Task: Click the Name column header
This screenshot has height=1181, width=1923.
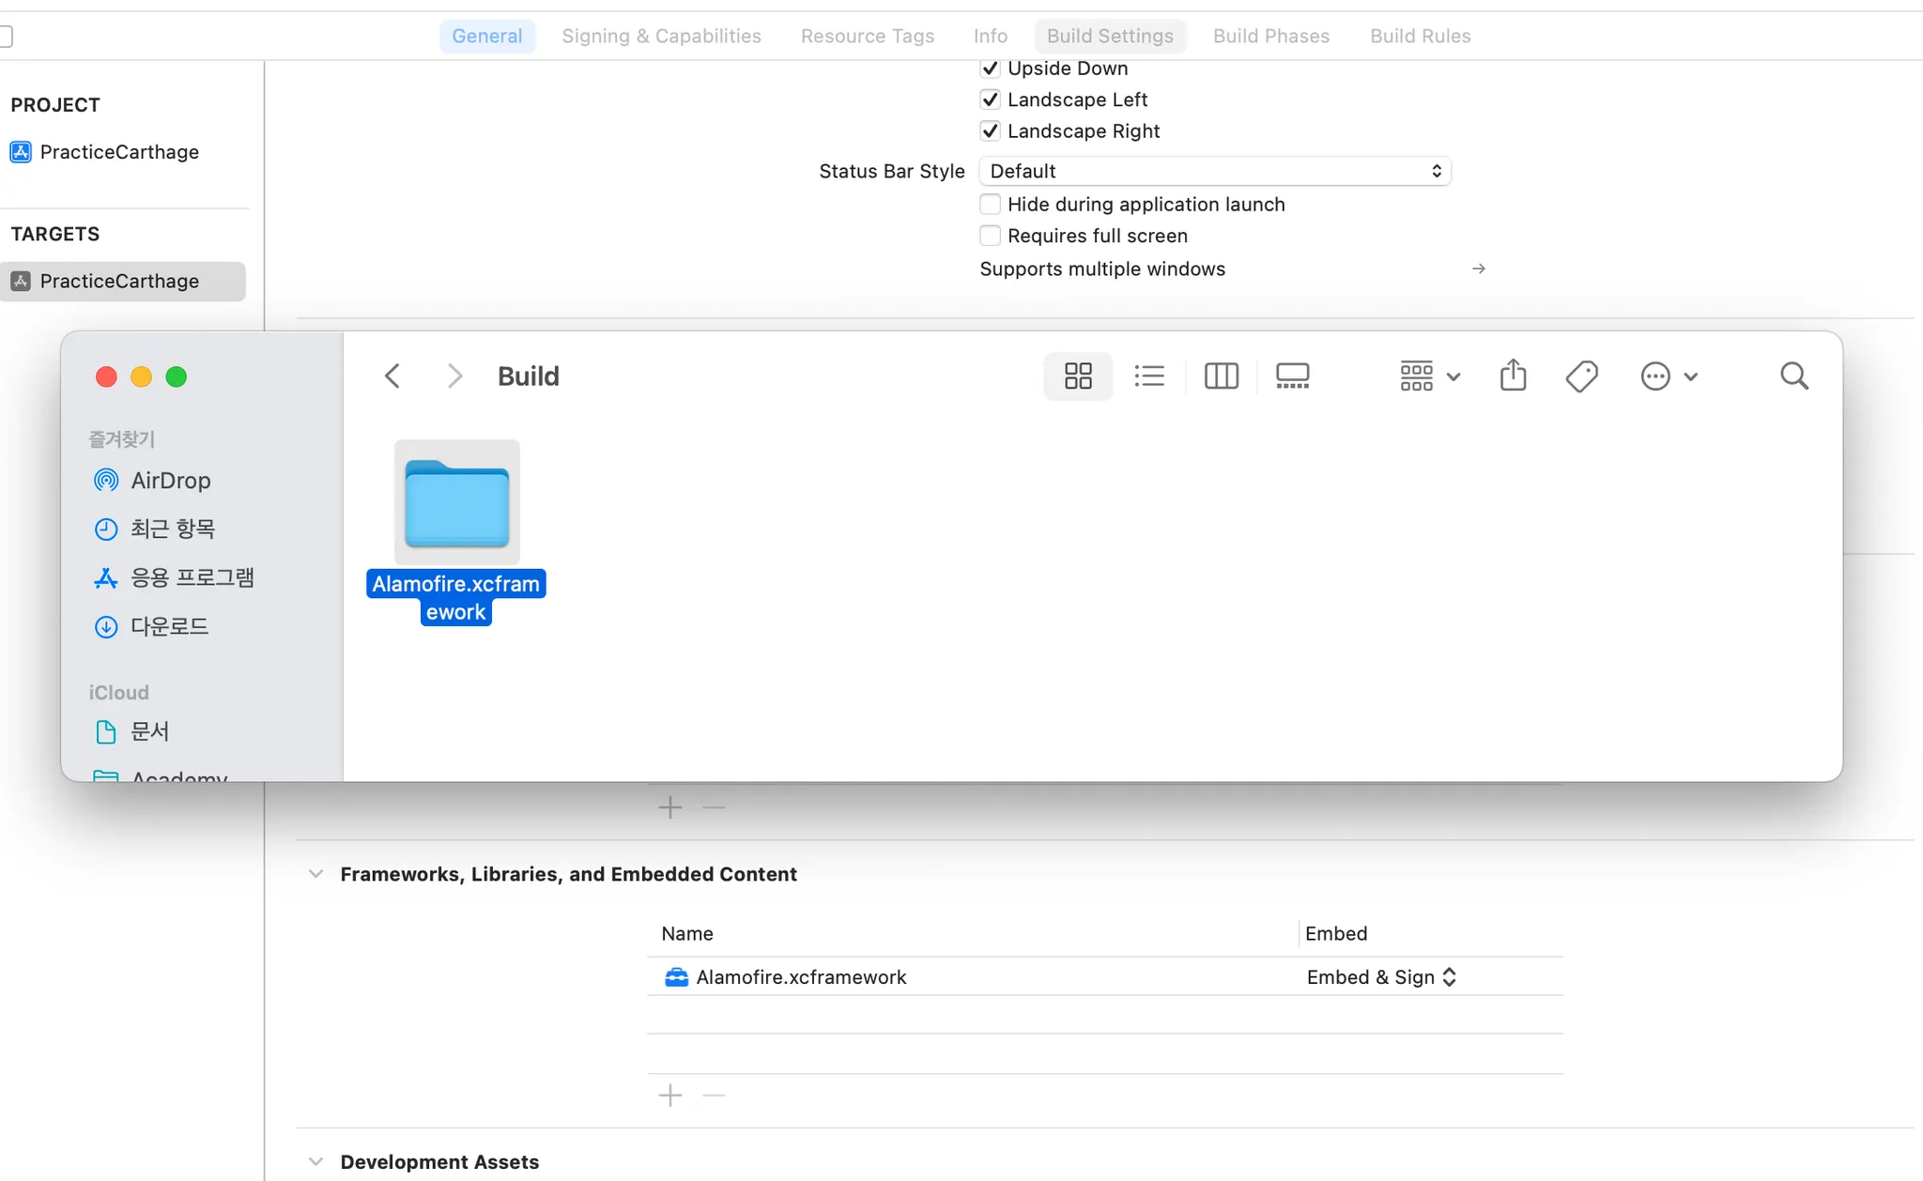Action: pyautogui.click(x=687, y=934)
